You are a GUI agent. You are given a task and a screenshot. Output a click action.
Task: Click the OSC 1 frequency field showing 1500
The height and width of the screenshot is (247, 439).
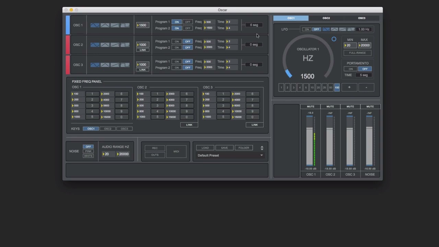click(143, 25)
